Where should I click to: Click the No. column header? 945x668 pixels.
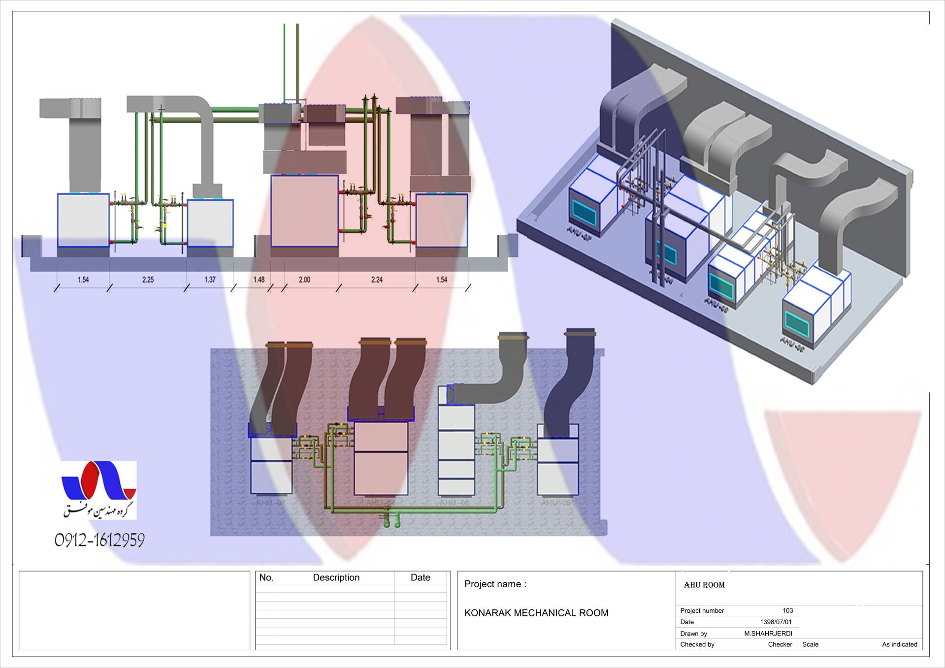pos(266,577)
